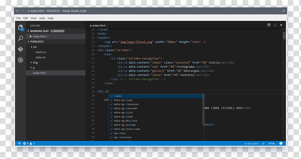The width and height of the screenshot is (301, 159).
Task: Open reset.css in the file tree
Action: tap(41, 52)
